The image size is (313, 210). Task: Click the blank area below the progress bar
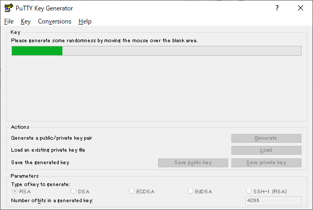[156, 88]
